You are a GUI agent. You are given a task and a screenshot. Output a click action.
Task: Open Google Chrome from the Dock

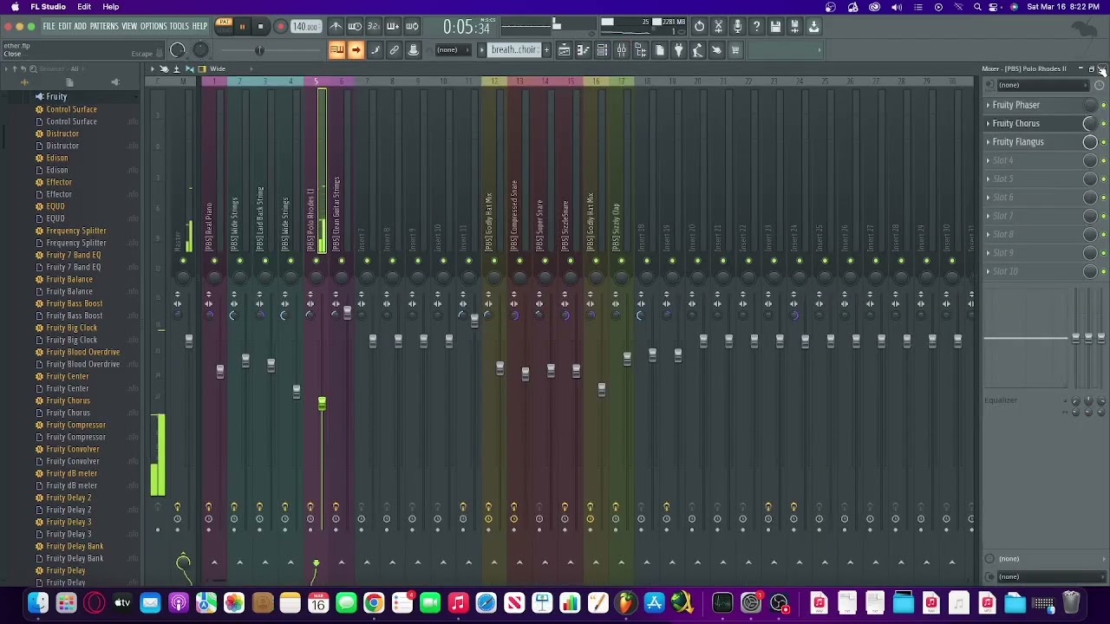click(x=374, y=603)
